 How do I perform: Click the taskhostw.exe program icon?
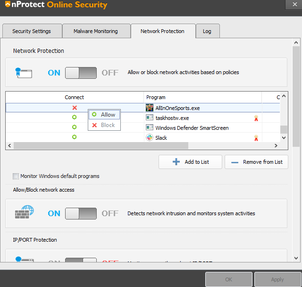click(150, 118)
